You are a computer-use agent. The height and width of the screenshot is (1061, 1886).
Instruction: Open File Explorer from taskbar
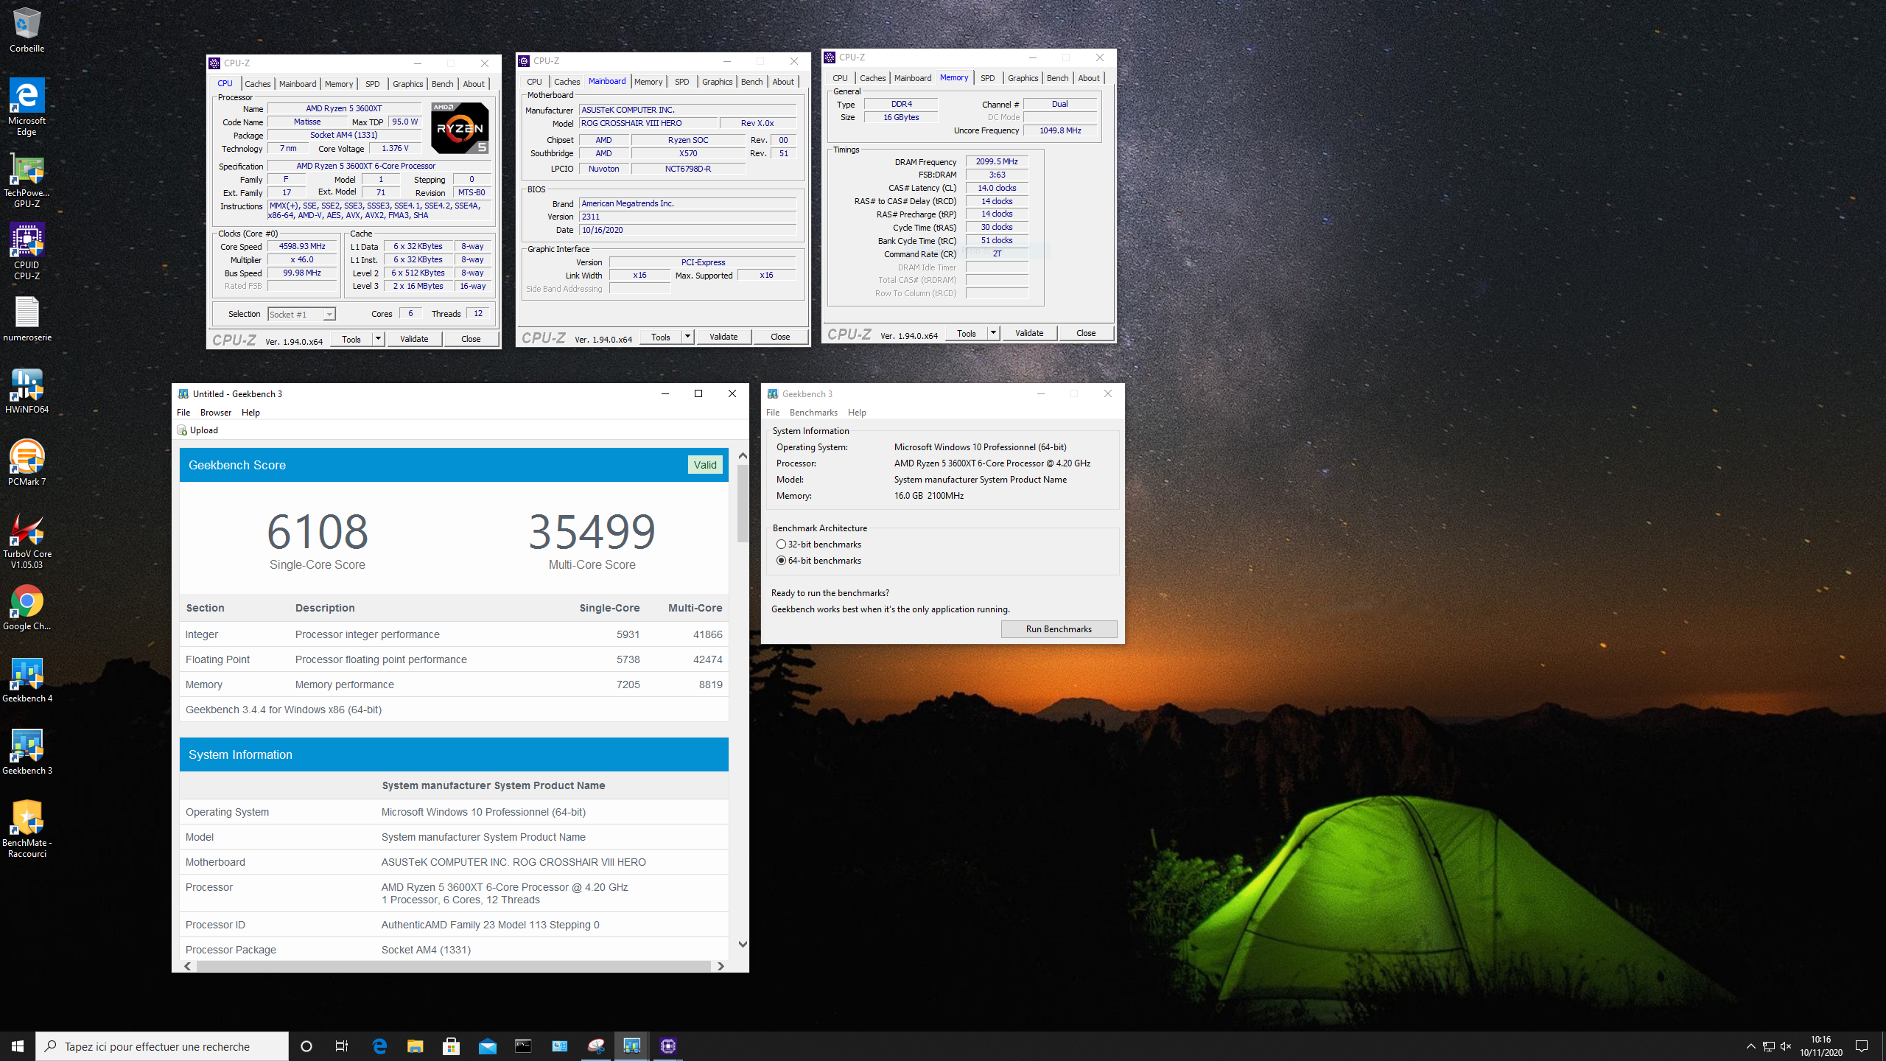416,1046
